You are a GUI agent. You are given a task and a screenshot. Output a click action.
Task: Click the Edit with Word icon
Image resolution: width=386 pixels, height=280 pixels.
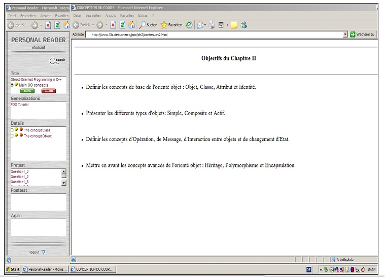coord(221,25)
